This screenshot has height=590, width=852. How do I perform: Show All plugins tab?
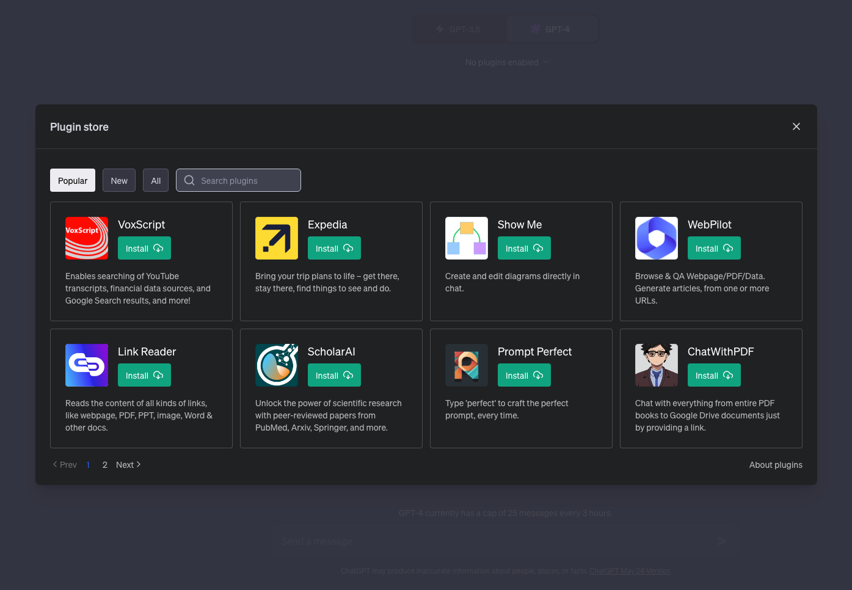click(x=156, y=180)
